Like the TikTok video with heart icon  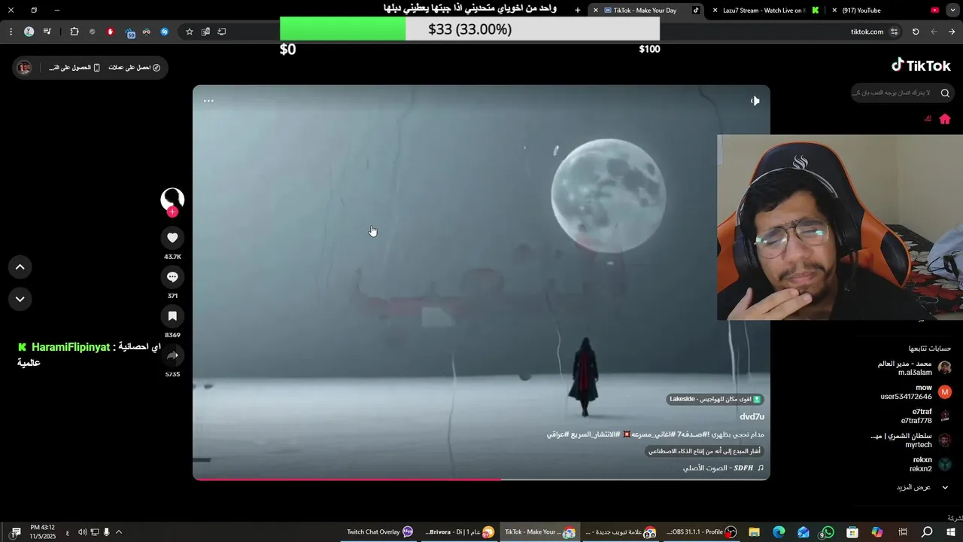172,238
